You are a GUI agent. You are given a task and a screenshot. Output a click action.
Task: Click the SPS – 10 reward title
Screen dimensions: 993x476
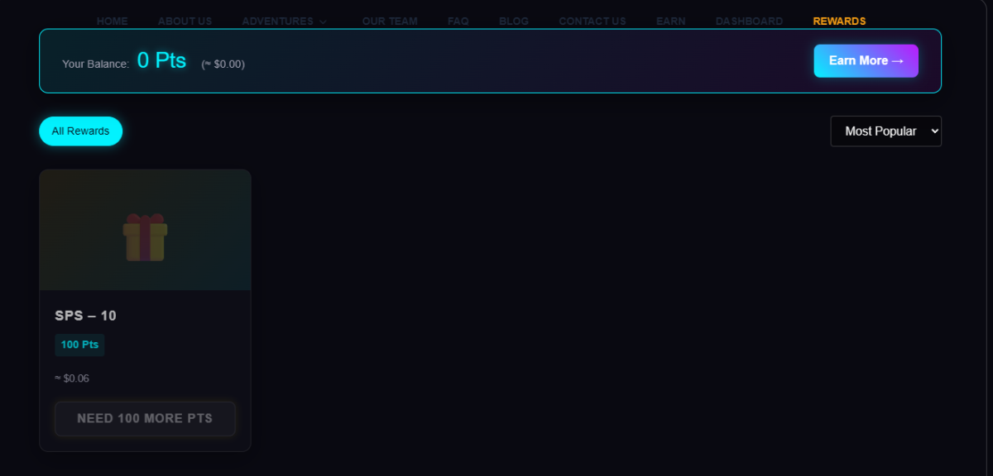click(x=86, y=316)
